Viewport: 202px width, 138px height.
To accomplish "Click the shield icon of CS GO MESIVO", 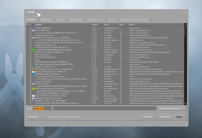I will click(30, 28).
